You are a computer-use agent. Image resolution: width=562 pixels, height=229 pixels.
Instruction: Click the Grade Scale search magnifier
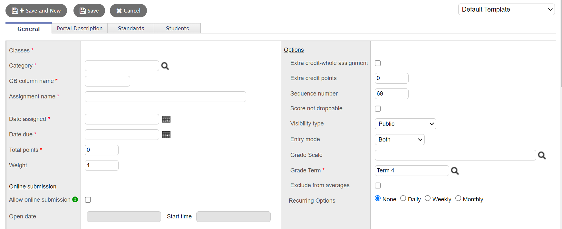[542, 155]
